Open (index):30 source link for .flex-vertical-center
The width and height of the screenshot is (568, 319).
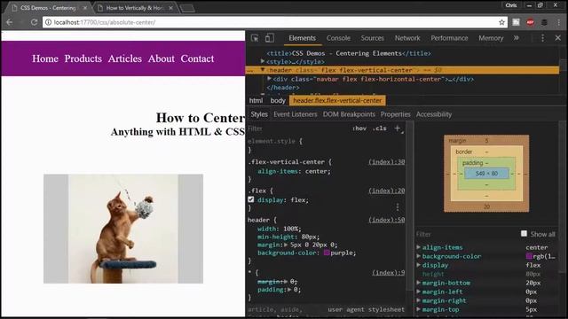[387, 161]
